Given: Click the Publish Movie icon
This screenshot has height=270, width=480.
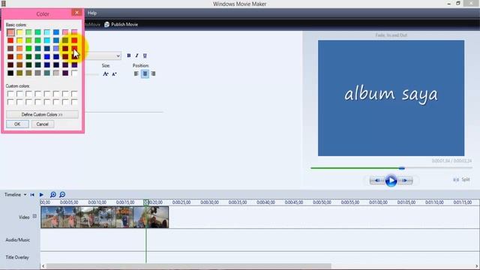Looking at the screenshot, I should click(106, 25).
